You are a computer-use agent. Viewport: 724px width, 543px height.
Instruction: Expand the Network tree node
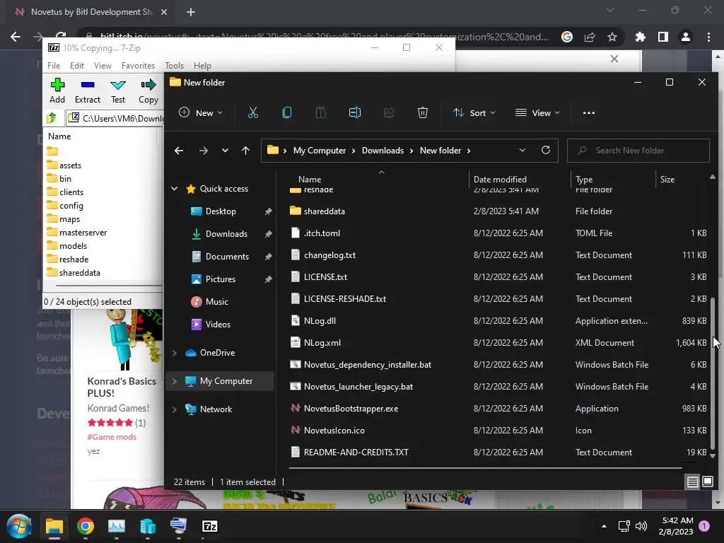coord(174,409)
